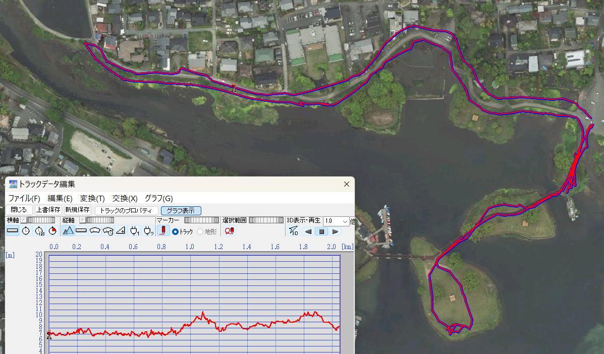Select the speedometer gauge icon
The image size is (604, 354).
coord(94,231)
